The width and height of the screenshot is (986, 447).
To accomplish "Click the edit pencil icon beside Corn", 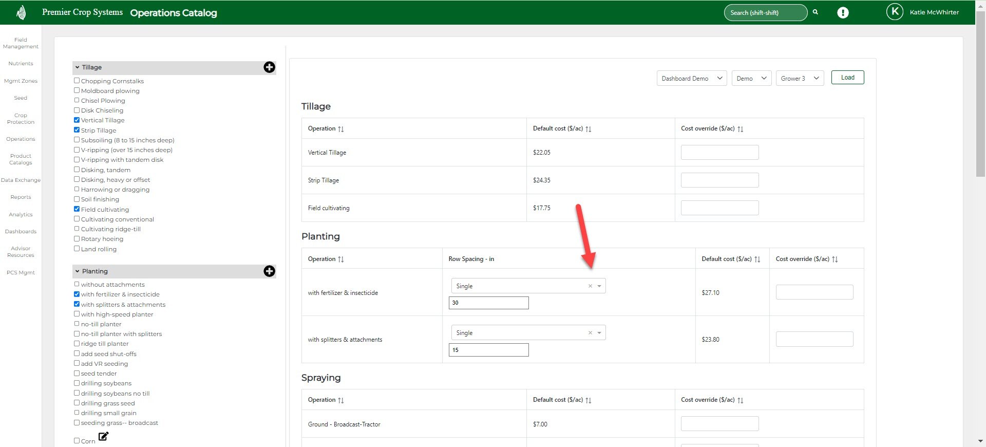I will (103, 437).
